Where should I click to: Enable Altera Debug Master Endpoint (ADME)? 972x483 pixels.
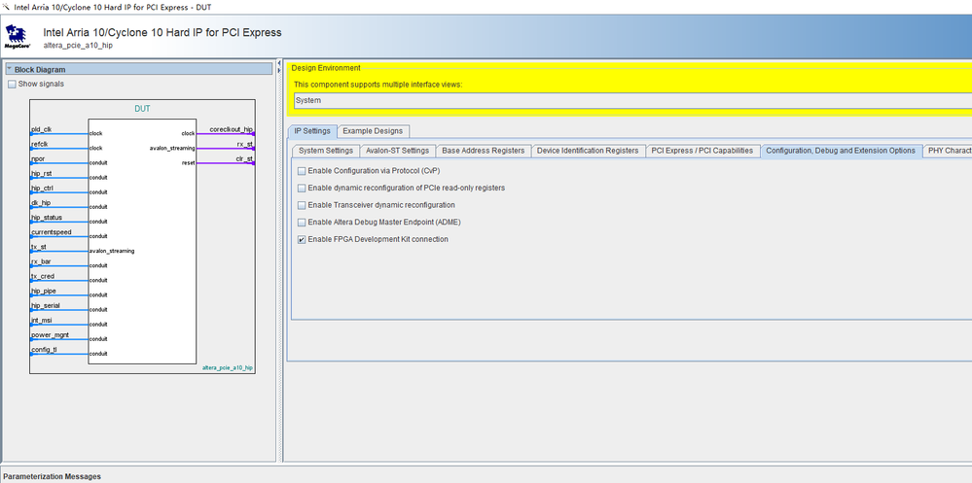coord(302,223)
